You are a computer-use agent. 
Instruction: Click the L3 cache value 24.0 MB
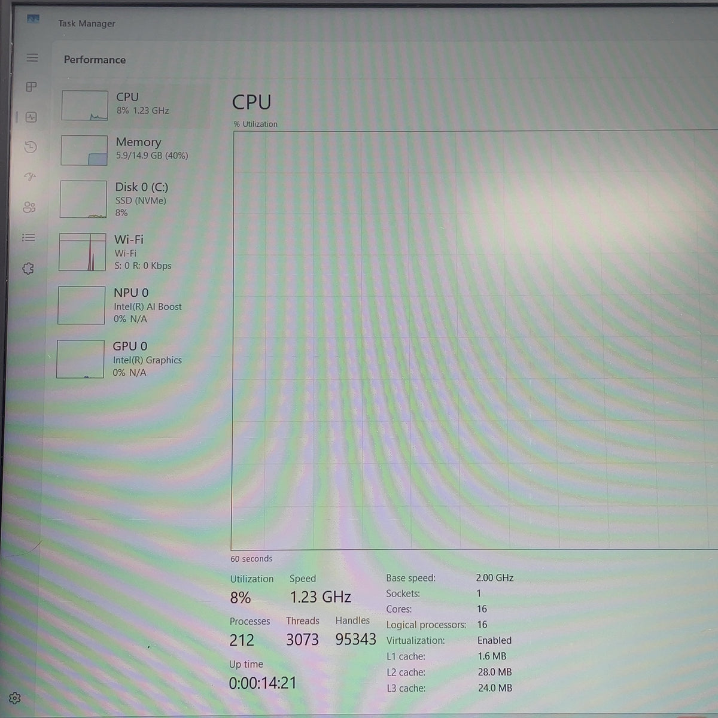[x=495, y=688]
